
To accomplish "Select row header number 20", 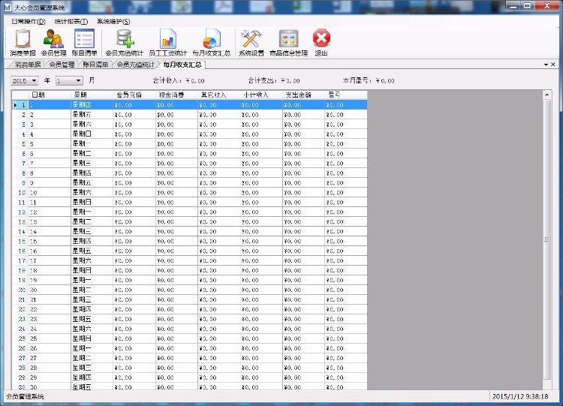I will tap(20, 290).
